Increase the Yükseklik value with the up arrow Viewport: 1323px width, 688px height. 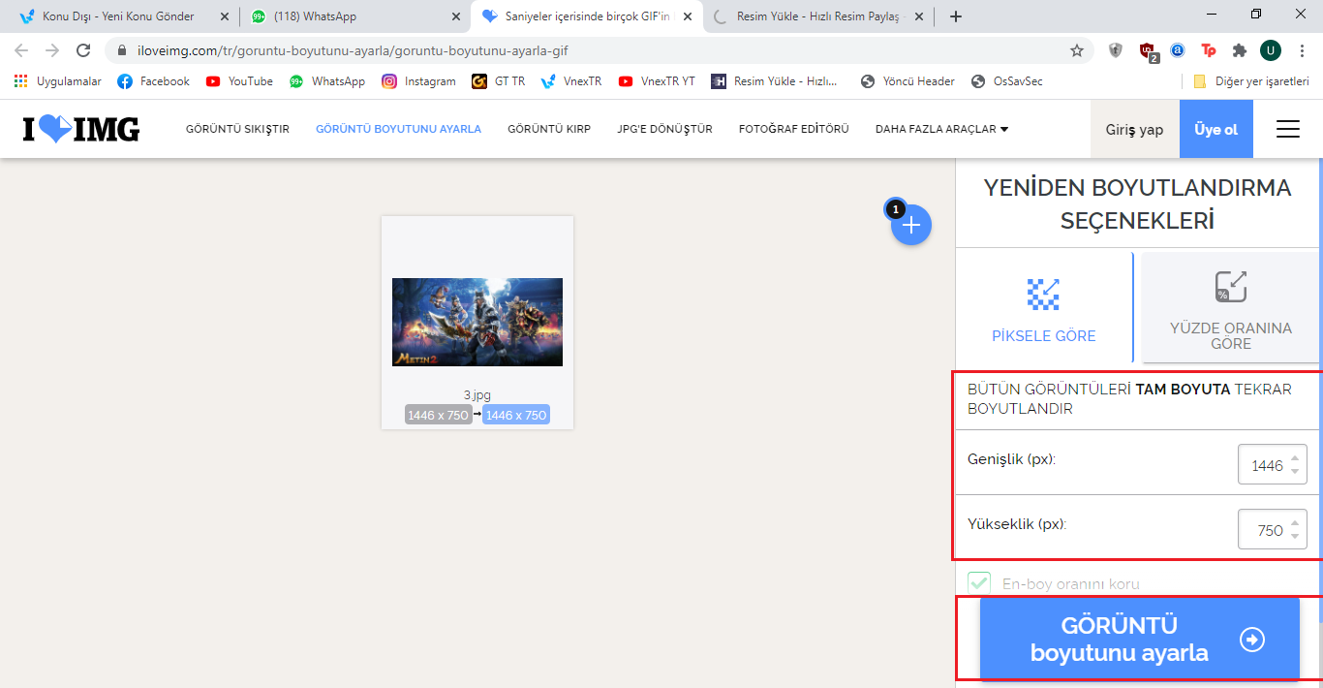(x=1295, y=523)
